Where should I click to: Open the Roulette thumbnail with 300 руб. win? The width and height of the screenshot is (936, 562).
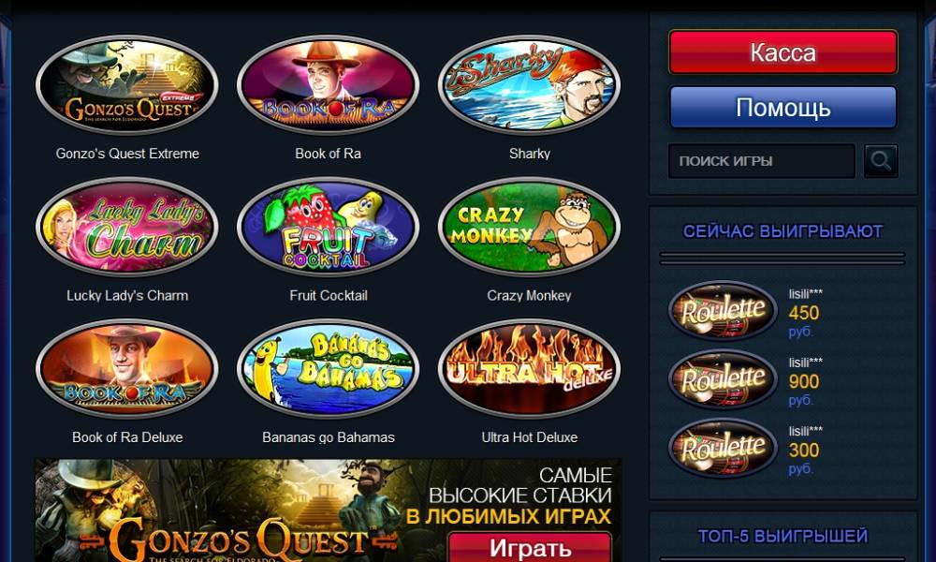pyautogui.click(x=723, y=448)
